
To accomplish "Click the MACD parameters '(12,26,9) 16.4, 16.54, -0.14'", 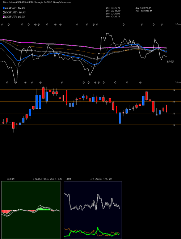I will pos(47,179).
